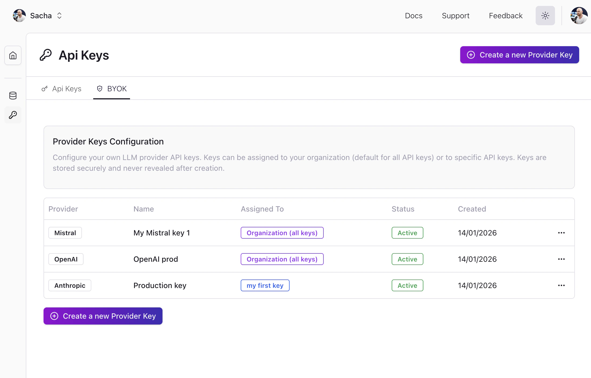Select the key icon in sidebar
Viewport: 591px width, 378px height.
click(x=13, y=115)
